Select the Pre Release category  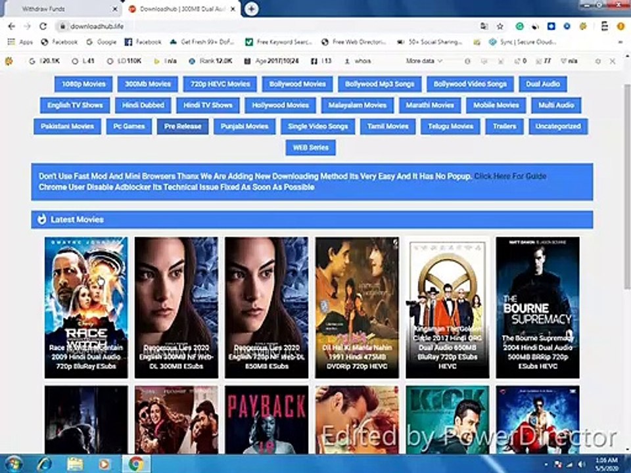tap(183, 126)
